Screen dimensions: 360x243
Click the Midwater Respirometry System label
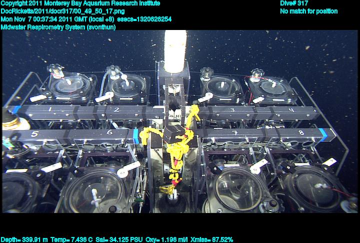click(x=58, y=27)
